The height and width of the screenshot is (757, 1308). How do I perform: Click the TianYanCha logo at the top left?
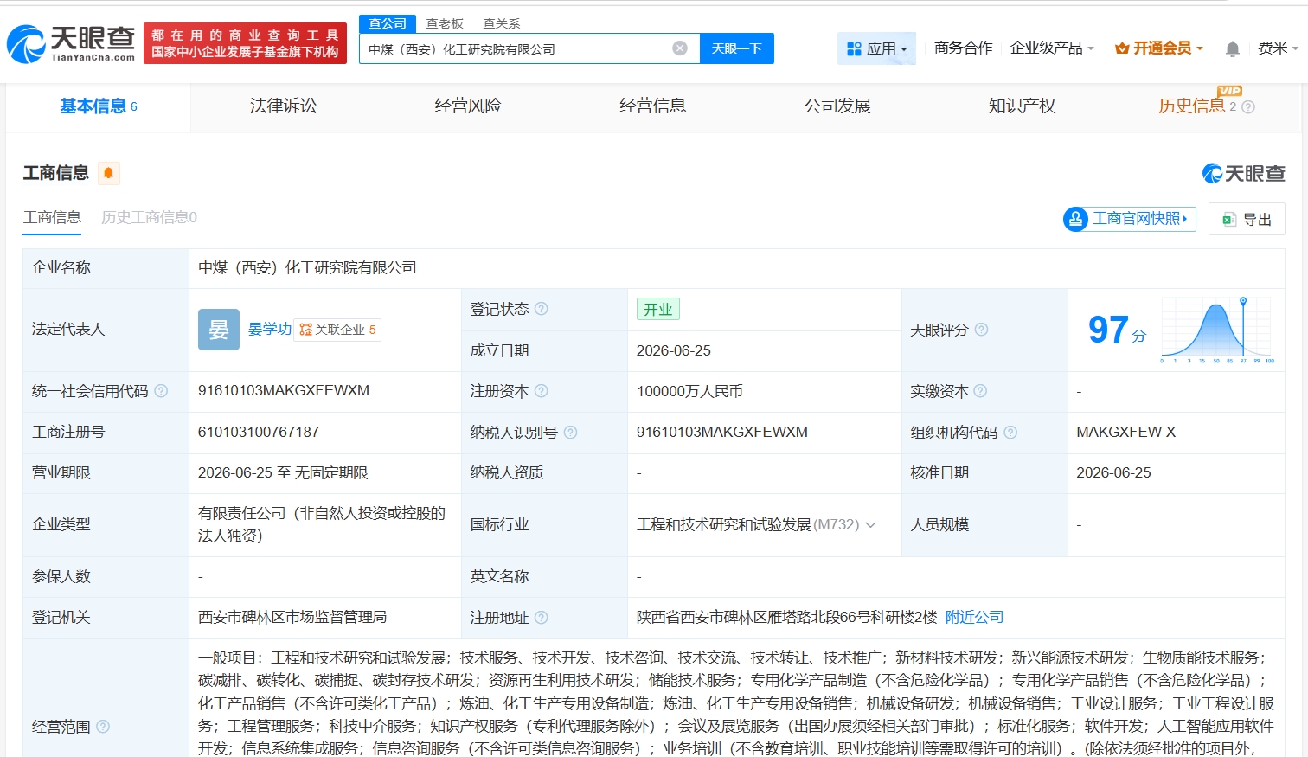[x=71, y=43]
